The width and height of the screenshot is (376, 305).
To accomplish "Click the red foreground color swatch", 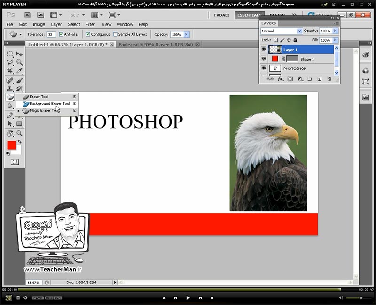I will 11,145.
